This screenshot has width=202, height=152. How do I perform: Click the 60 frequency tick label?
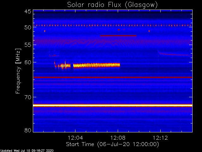point(28,62)
